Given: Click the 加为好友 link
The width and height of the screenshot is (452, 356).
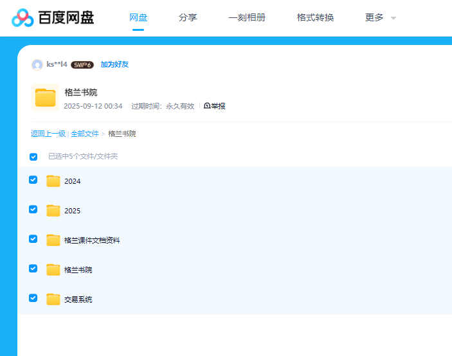Looking at the screenshot, I should click(x=114, y=65).
